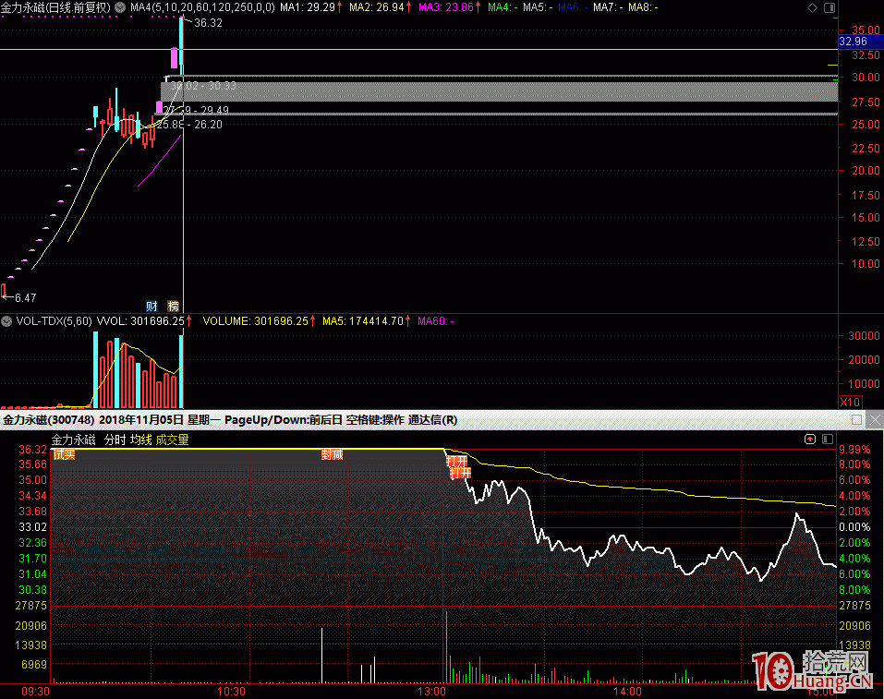This screenshot has height=699, width=884.
Task: Click the 36.32 high price annotation
Action: pyautogui.click(x=208, y=23)
